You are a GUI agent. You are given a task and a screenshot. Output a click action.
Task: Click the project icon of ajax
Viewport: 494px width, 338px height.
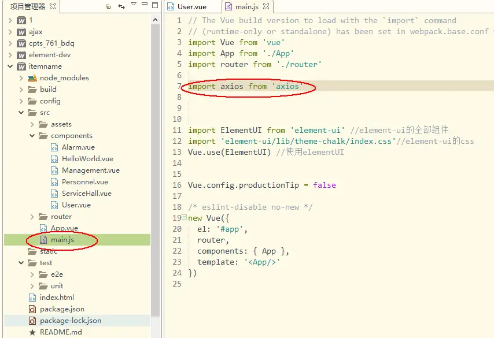21,32
